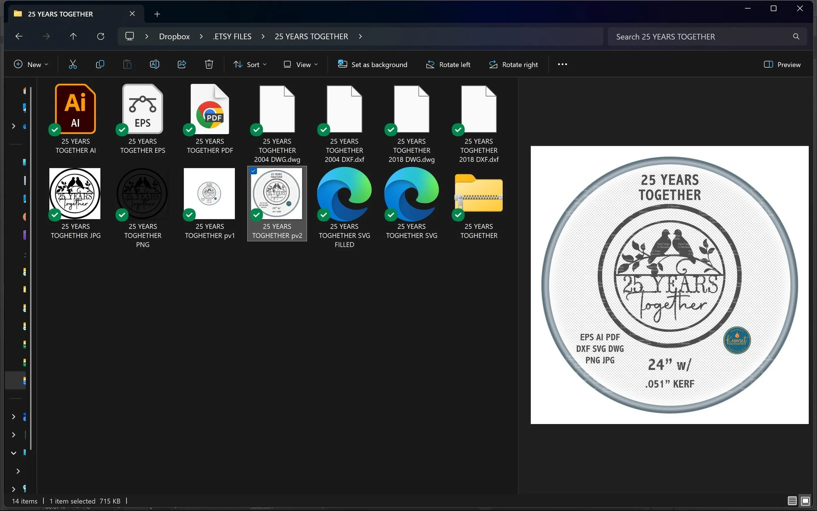The height and width of the screenshot is (511, 817).
Task: Click Set as background button
Action: (x=373, y=64)
